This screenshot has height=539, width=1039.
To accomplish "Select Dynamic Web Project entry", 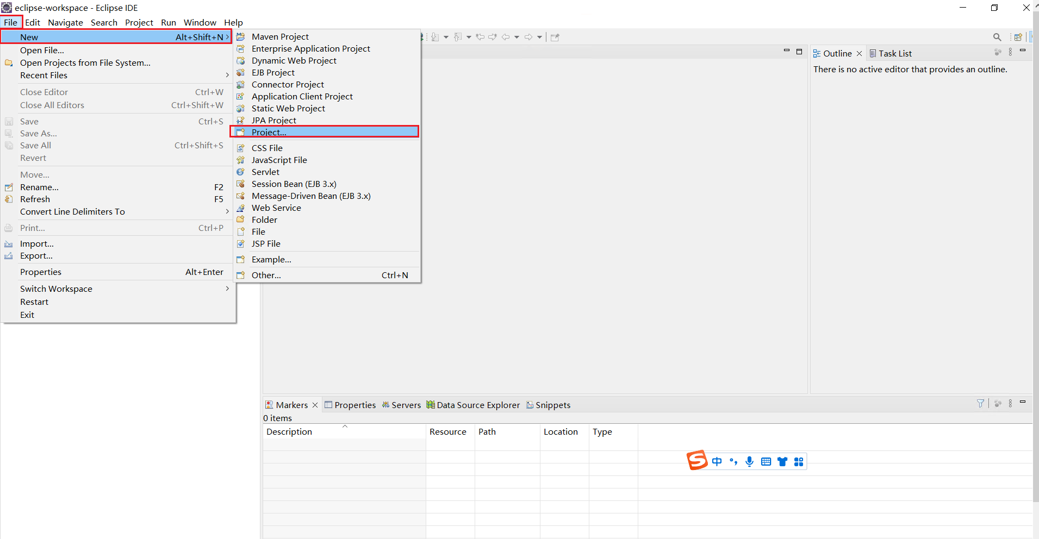I will pos(327,60).
